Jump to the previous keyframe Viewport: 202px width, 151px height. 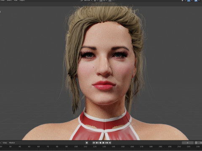[97, 143]
